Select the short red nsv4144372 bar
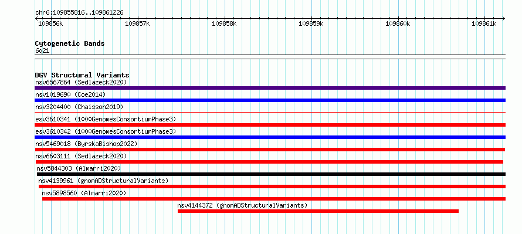 [x=318, y=211]
